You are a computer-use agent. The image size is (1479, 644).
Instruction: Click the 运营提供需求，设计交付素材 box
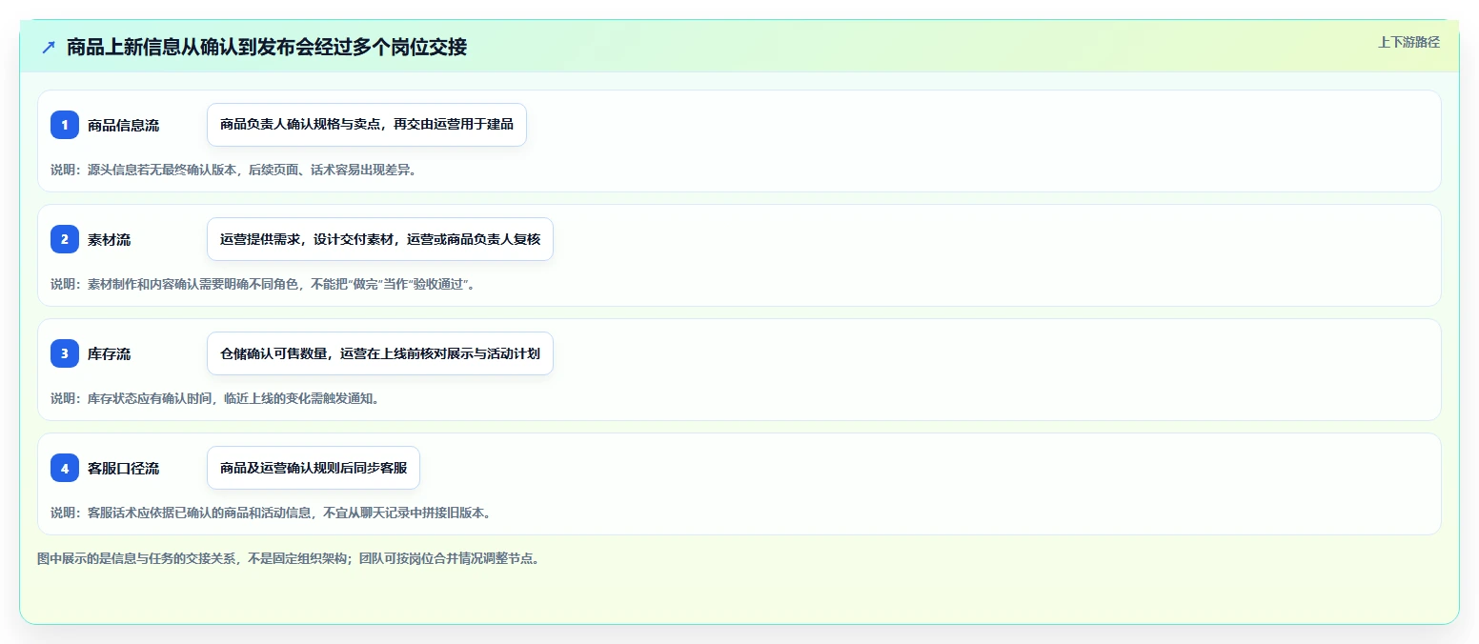pyautogui.click(x=380, y=239)
